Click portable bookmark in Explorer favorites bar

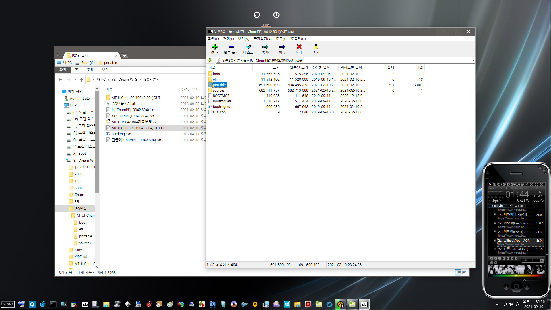(x=108, y=63)
